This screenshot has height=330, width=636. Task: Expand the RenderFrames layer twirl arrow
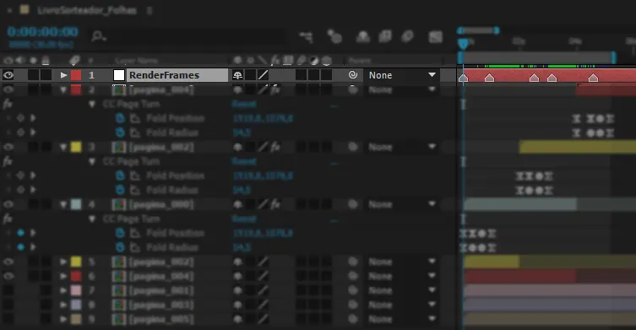(x=63, y=75)
